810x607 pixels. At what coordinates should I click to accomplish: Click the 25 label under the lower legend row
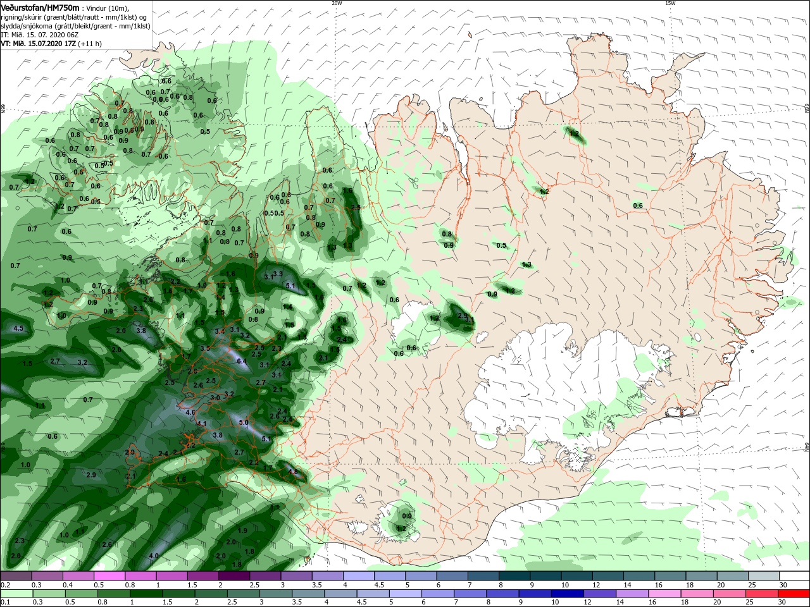(750, 603)
